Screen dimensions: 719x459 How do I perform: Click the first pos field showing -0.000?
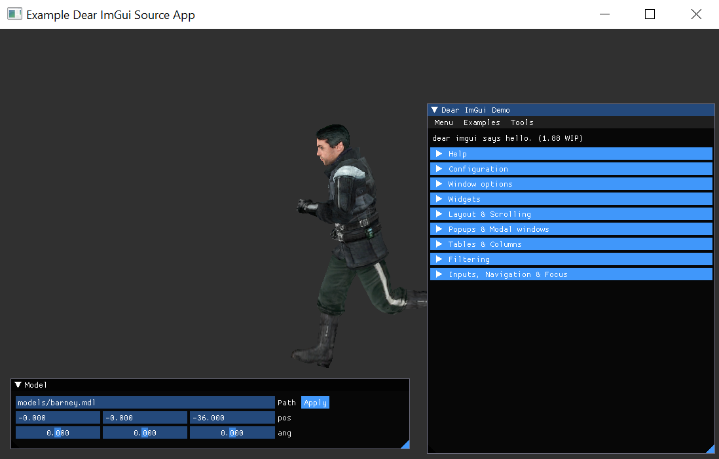[58, 418]
